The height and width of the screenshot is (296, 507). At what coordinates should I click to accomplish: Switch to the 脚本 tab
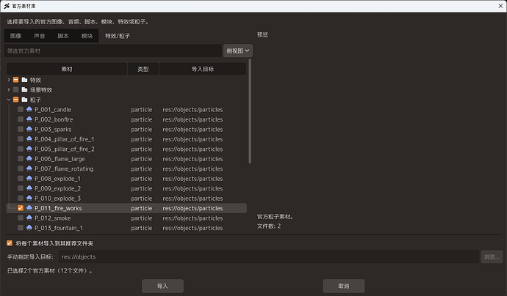pyautogui.click(x=63, y=36)
